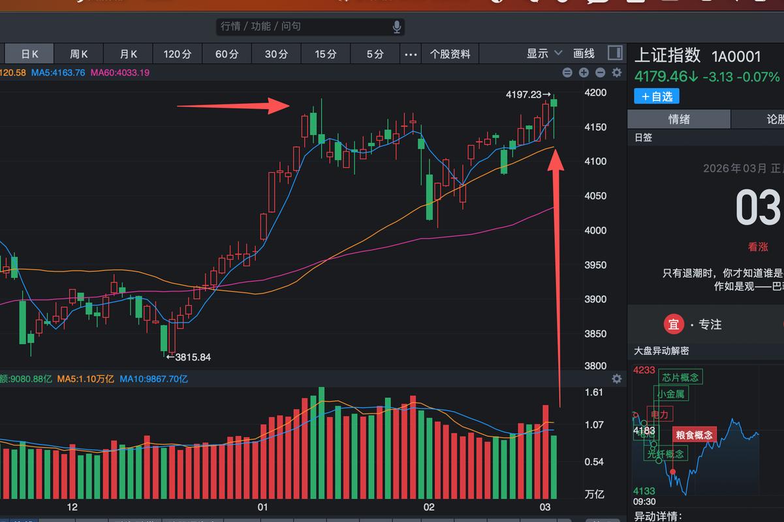Screen dimensions: 784x522
Task: Toggle the side panel layout icon
Action: (x=614, y=53)
